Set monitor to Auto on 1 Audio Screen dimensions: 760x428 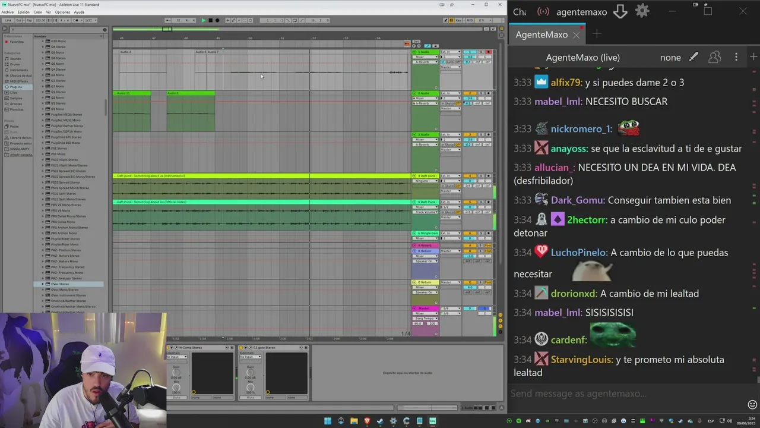click(450, 62)
